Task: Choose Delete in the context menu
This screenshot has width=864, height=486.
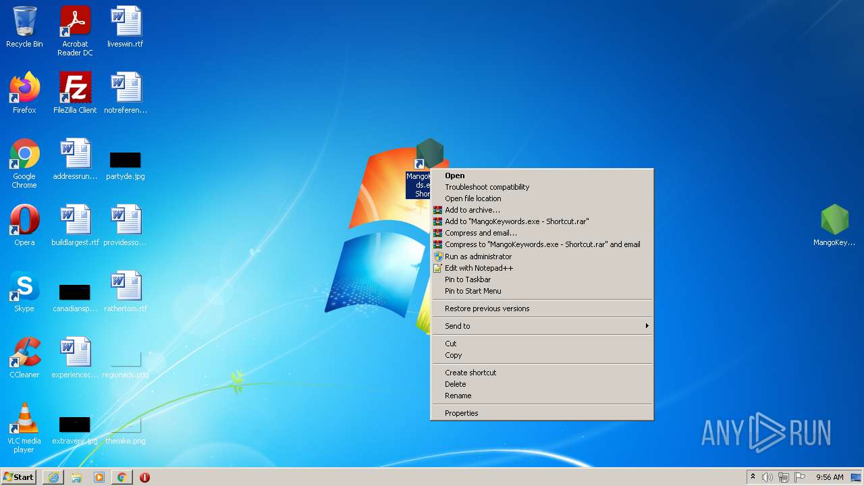Action: [542, 384]
